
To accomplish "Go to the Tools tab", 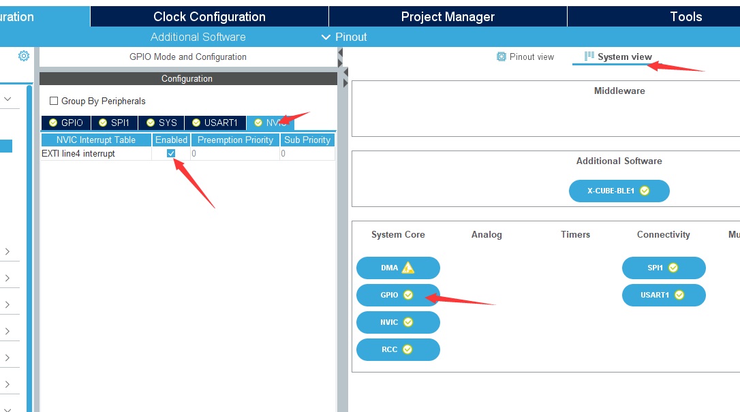I will point(685,16).
